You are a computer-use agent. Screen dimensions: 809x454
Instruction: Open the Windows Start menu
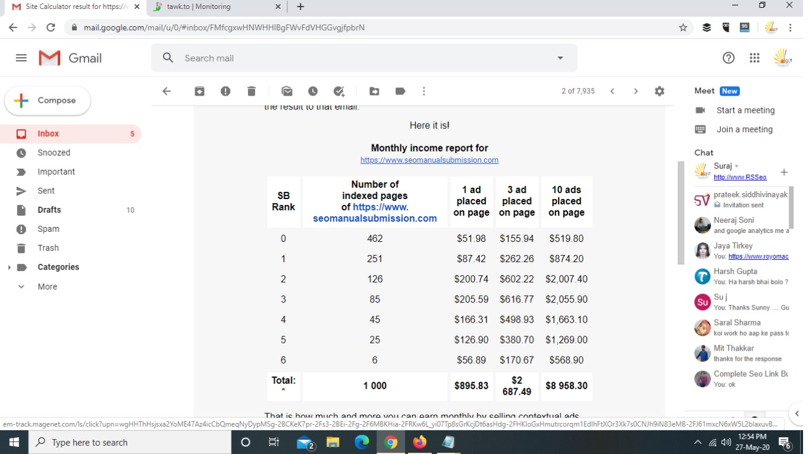click(14, 442)
